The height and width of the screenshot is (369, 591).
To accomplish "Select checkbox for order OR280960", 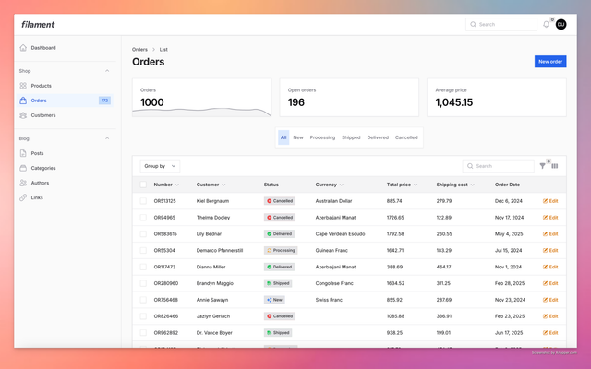I will pos(143,283).
